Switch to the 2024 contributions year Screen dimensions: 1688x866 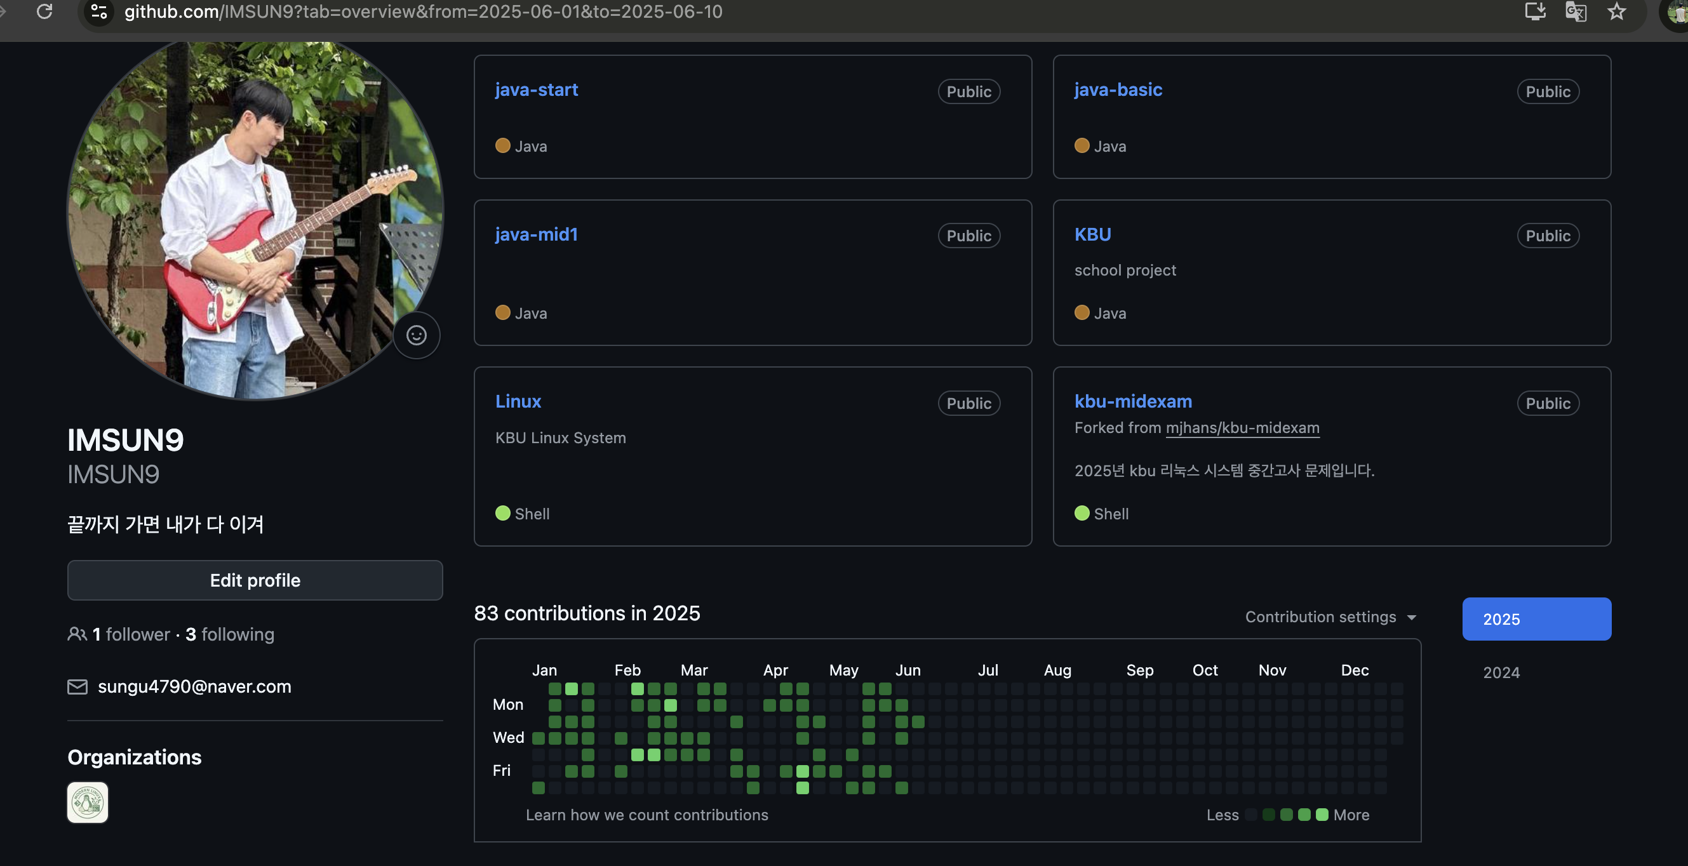click(x=1501, y=672)
